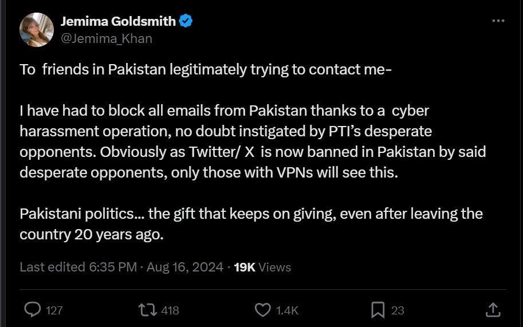
Task: Click the share upload icon
Action: coord(493,310)
